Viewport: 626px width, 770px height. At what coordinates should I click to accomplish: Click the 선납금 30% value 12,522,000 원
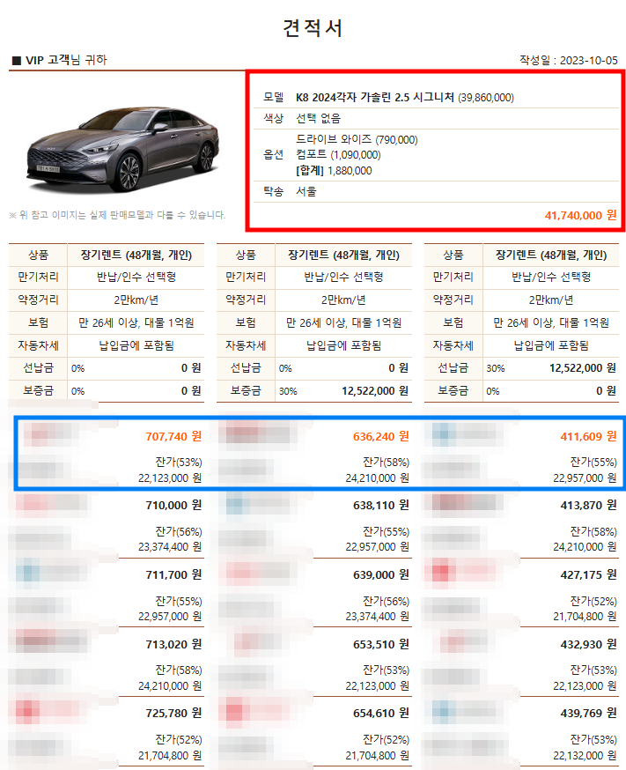582,368
